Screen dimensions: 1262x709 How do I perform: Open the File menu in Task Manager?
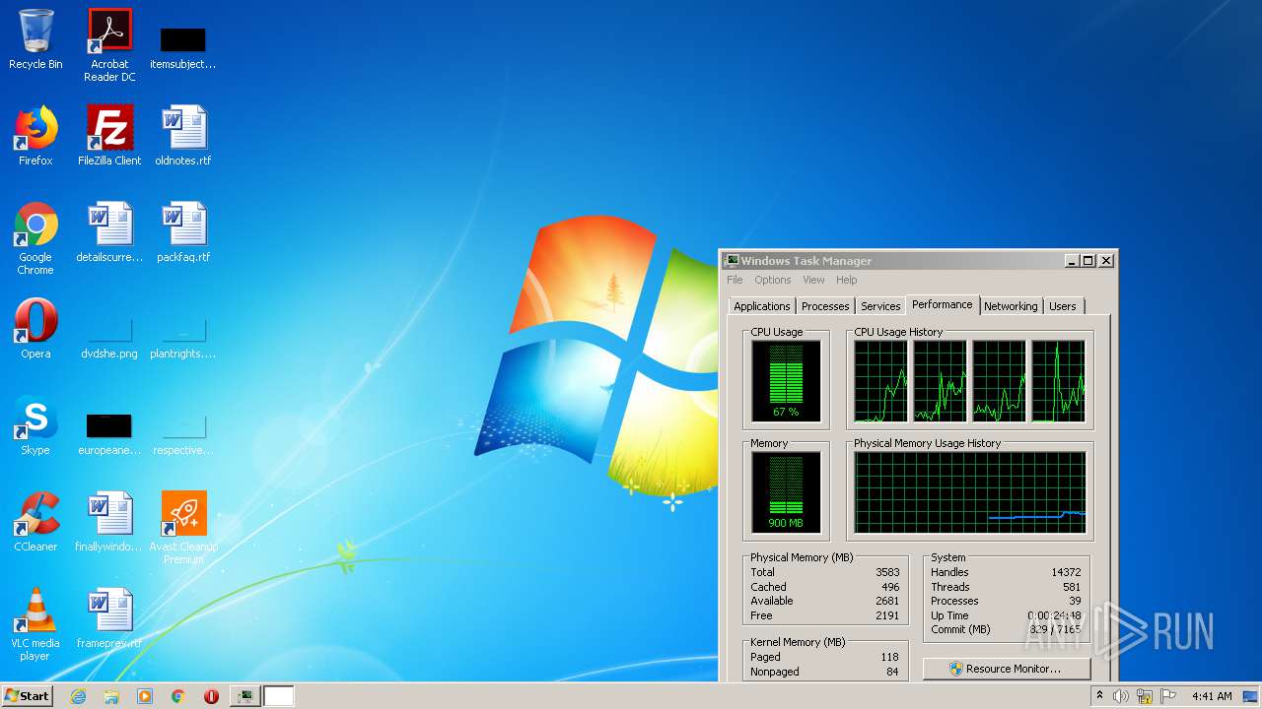coord(736,280)
